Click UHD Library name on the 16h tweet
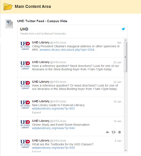The width and height of the screenshot is (141, 156). [41, 43]
